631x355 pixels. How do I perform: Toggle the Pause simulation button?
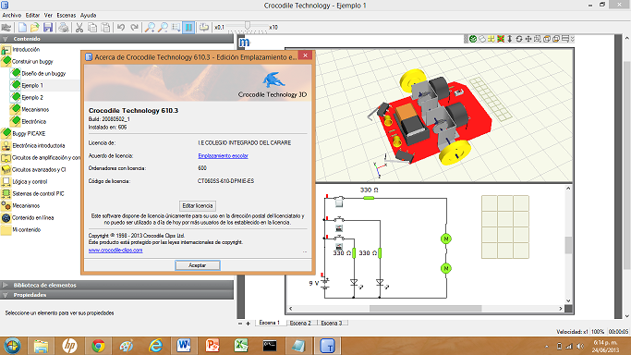pos(188,28)
